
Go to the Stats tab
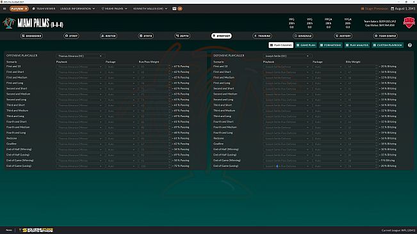pyautogui.click(x=146, y=36)
